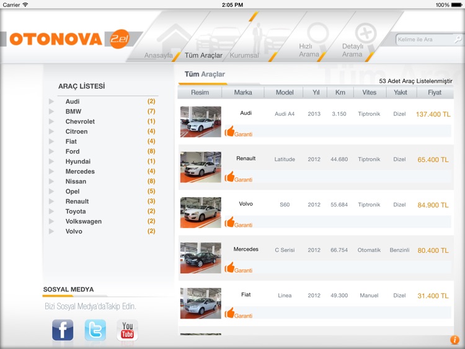Open the Volvo S60 car thumbnail
Screen dimensions: 465x349
[x=201, y=212]
